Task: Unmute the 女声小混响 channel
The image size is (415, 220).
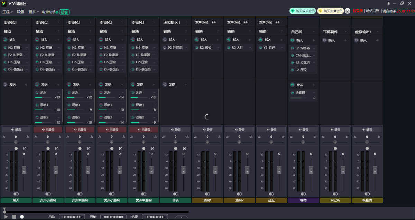Action: [48, 130]
